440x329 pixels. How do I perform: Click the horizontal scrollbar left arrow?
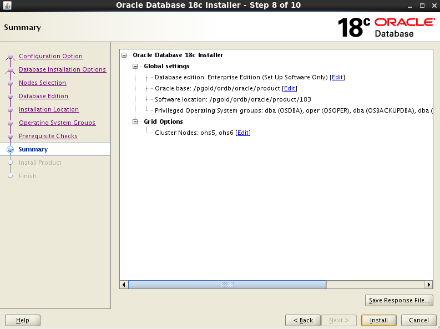click(x=124, y=285)
